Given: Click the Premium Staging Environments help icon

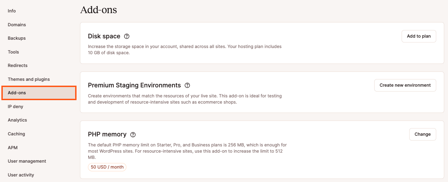Looking at the screenshot, I should click(187, 85).
